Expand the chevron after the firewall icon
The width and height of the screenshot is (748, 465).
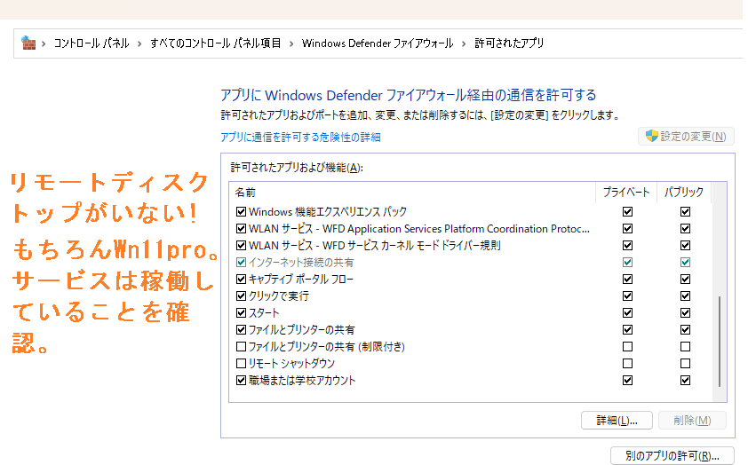[x=44, y=43]
